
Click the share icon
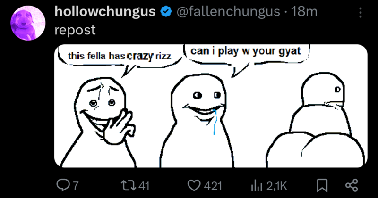352,185
